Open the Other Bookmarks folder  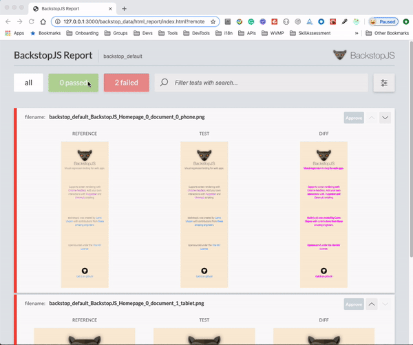387,33
